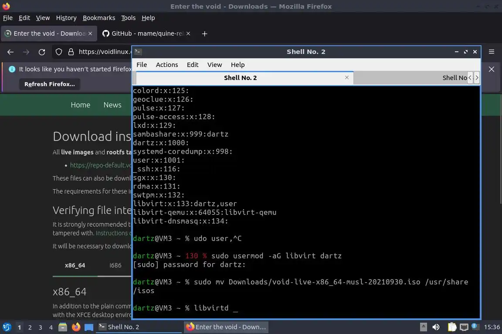Open the repo-default mirror link

click(101, 165)
